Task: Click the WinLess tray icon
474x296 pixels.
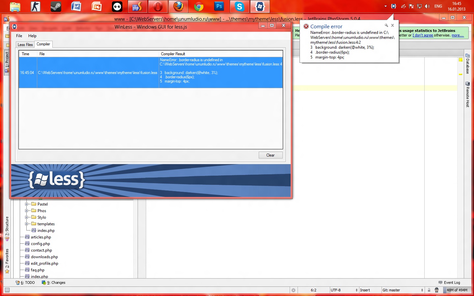Action: (394, 6)
